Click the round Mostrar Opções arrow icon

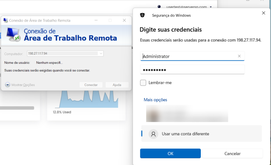tap(7, 85)
